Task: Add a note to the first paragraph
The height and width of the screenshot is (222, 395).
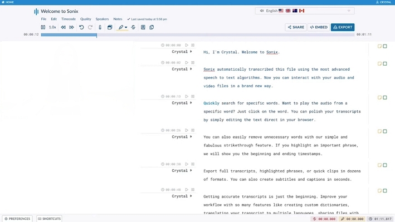Action: (379, 46)
